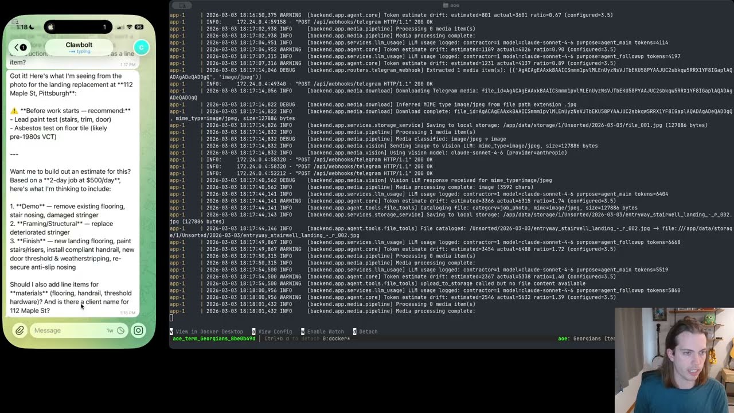
Task: Click the "tokens=4114" LLM usage log line
Action: click(419, 42)
